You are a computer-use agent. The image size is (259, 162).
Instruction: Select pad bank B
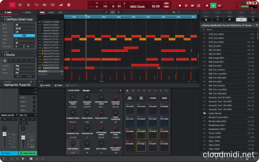[x=133, y=91]
